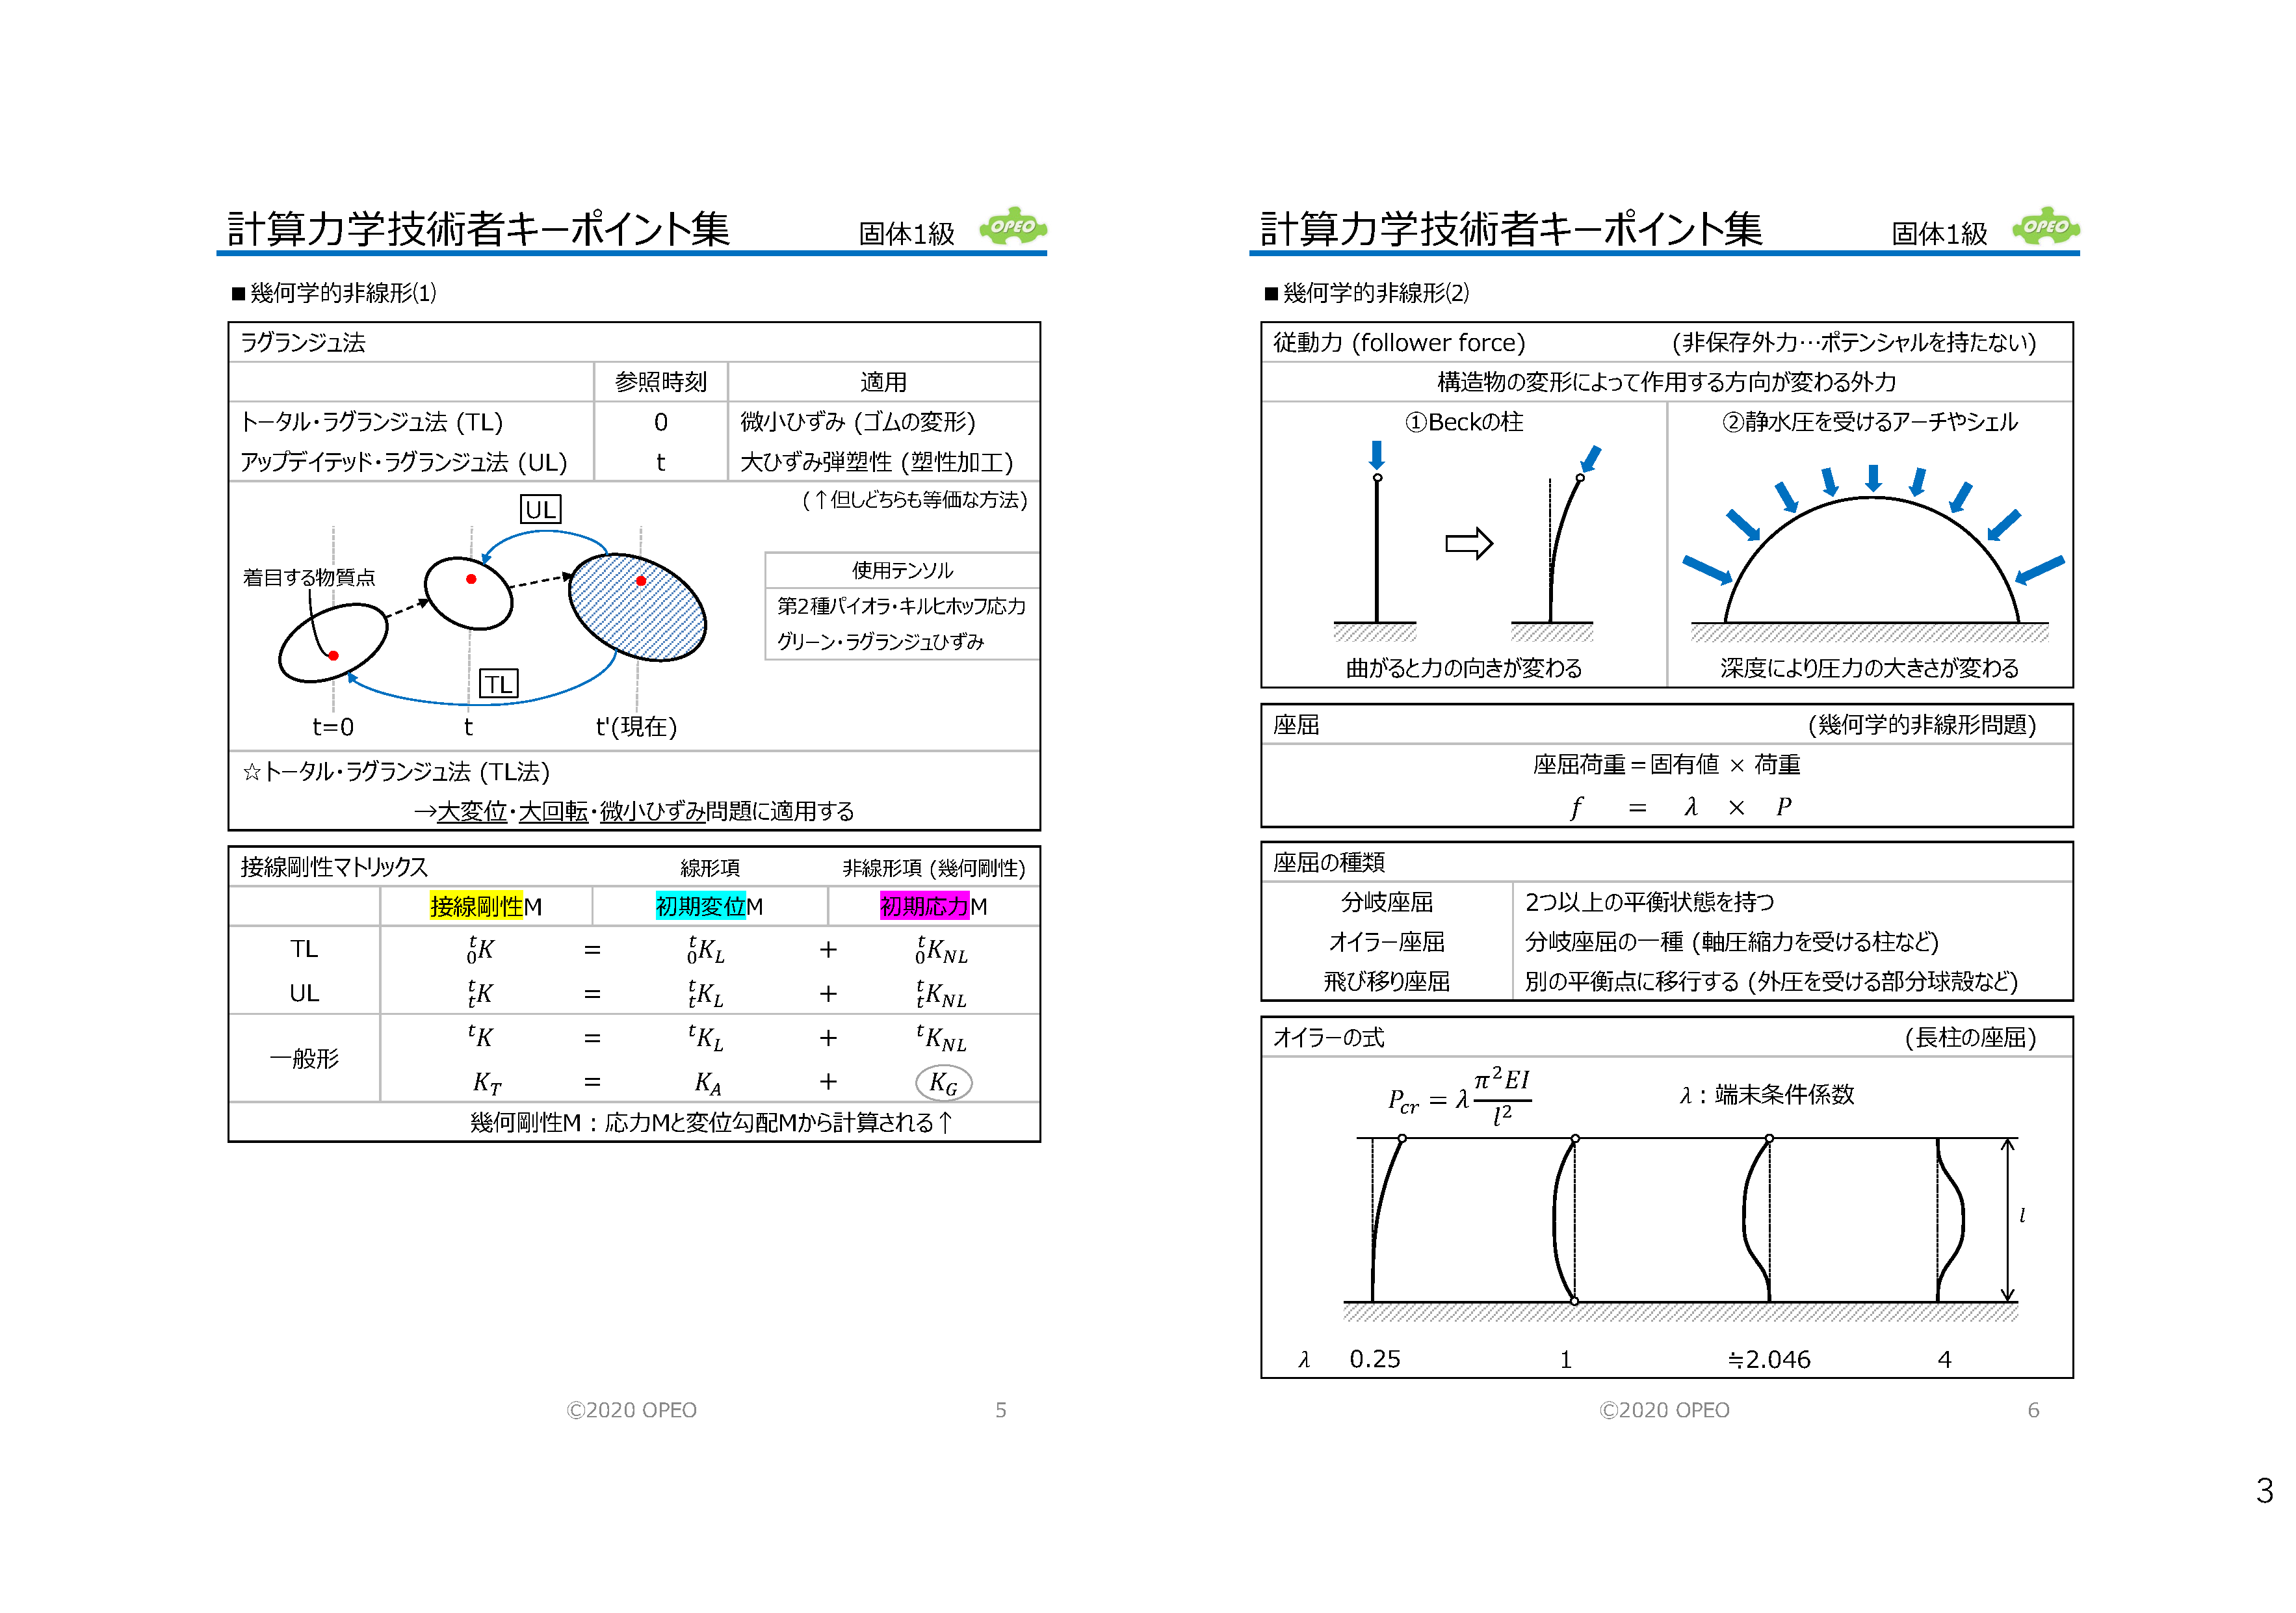This screenshot has height=1613, width=2296.
Task: Click the 飛び移り座屈 row label
Action: (x=1387, y=982)
